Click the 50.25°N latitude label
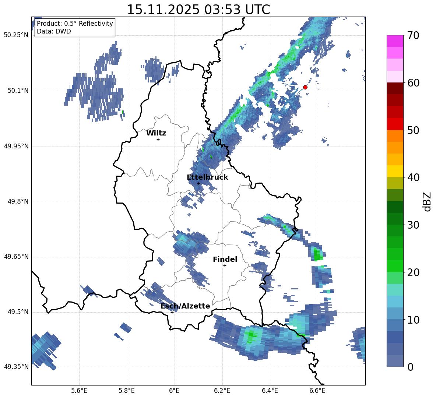436x398 pixels. [16, 35]
